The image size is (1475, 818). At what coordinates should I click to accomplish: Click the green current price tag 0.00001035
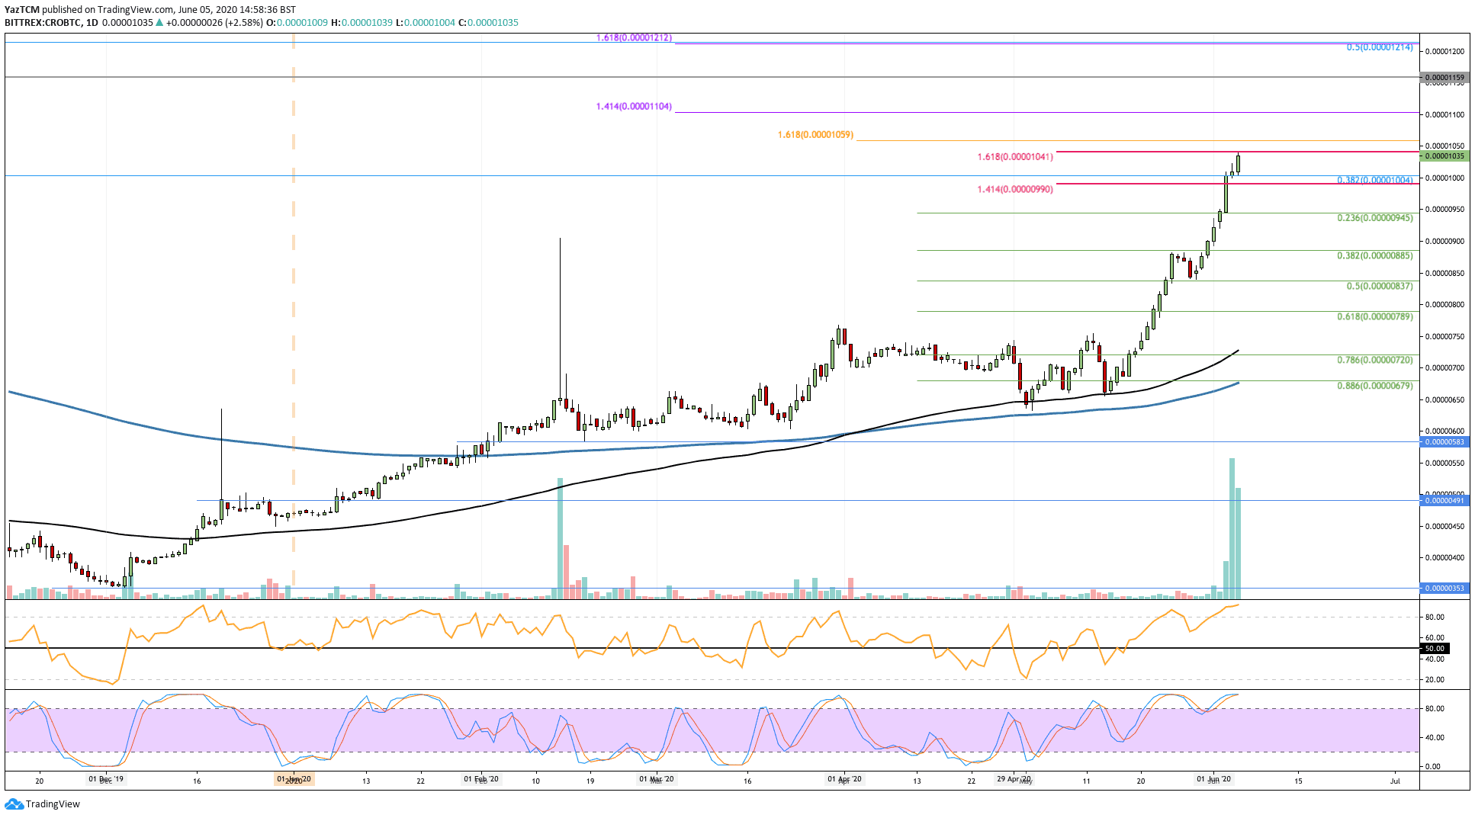tap(1444, 156)
